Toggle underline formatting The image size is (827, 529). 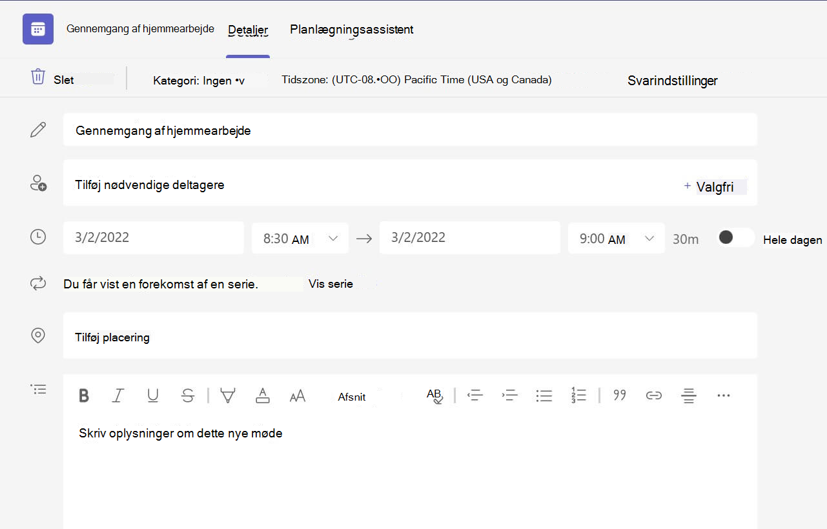pyautogui.click(x=153, y=395)
